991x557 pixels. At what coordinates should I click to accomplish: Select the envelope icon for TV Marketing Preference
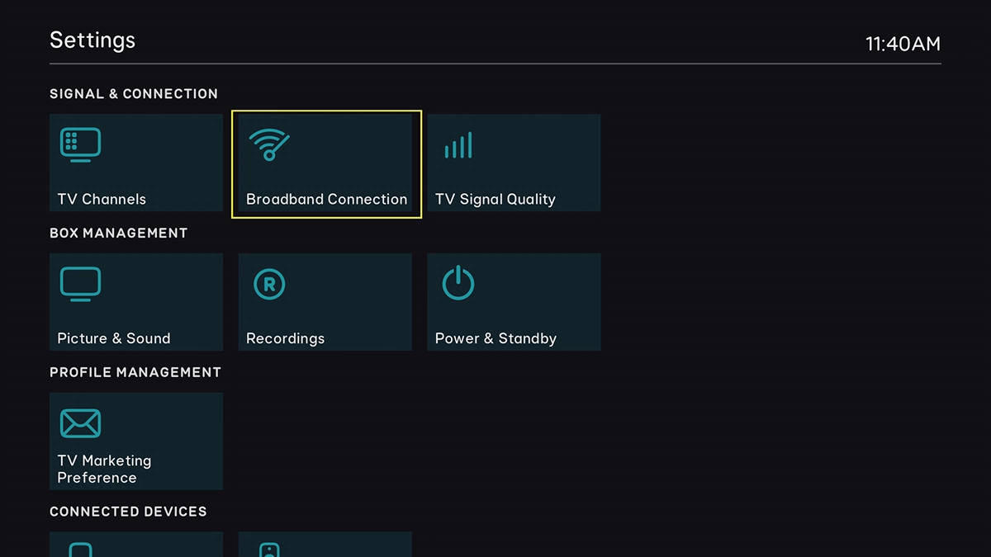(79, 422)
